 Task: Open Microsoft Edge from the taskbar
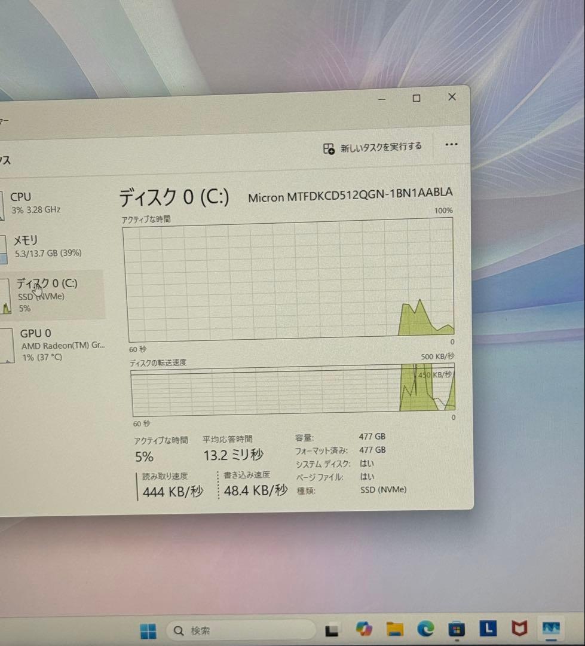(427, 629)
